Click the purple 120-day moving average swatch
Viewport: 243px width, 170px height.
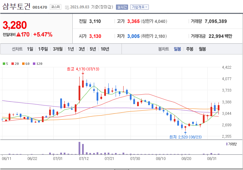34,64
